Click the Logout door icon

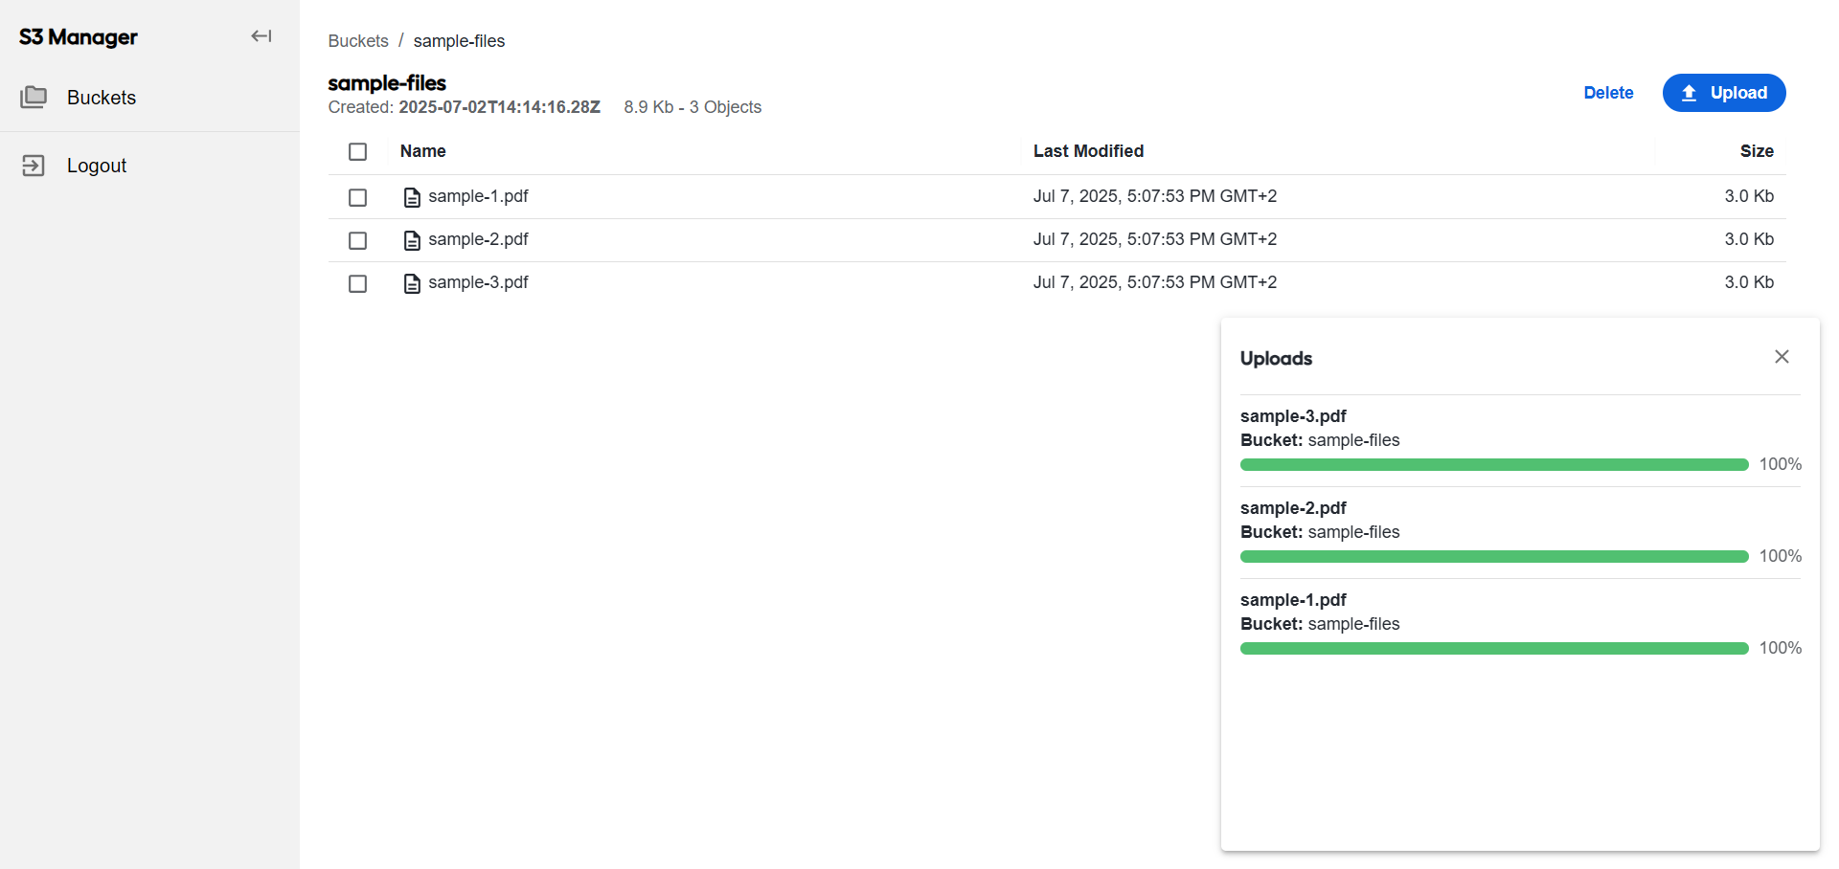click(34, 166)
